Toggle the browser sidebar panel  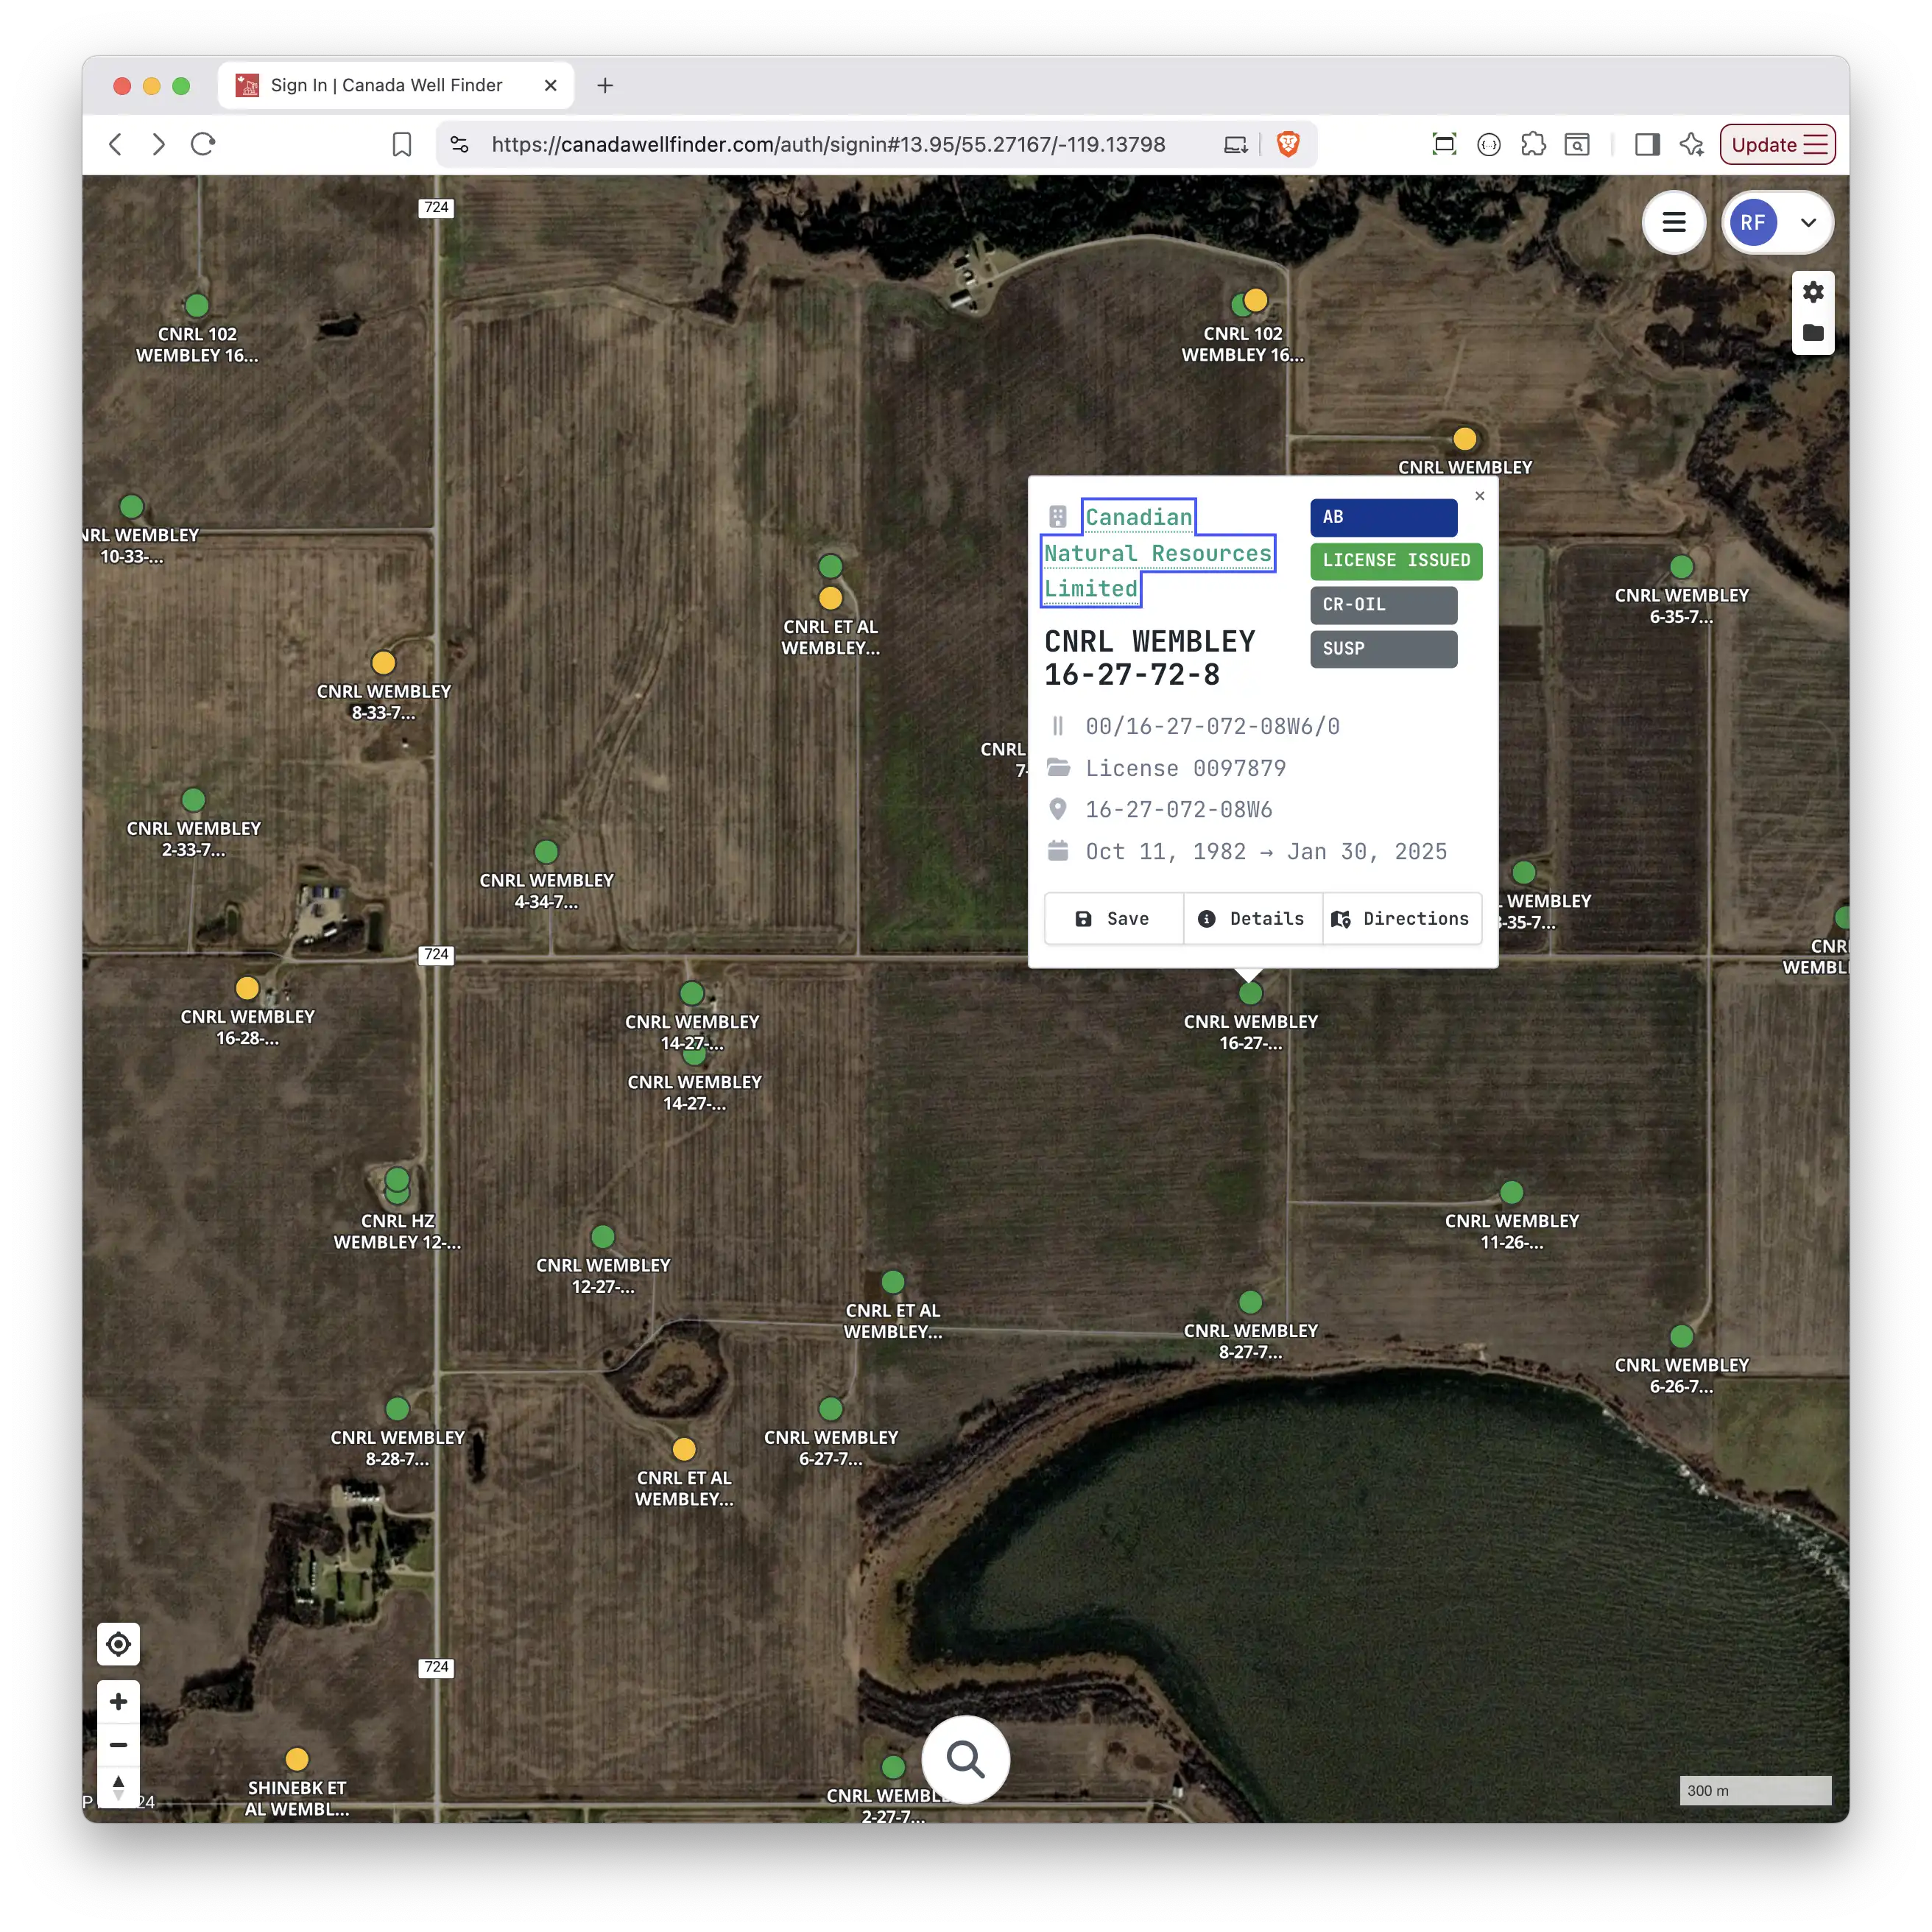(x=1647, y=144)
